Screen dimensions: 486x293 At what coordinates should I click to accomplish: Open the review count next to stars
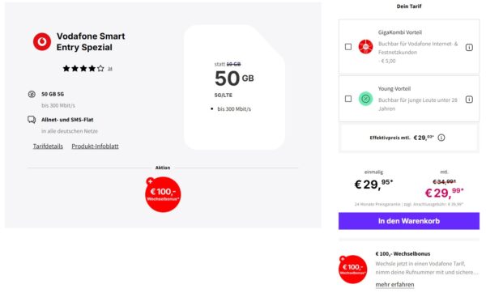tap(109, 69)
